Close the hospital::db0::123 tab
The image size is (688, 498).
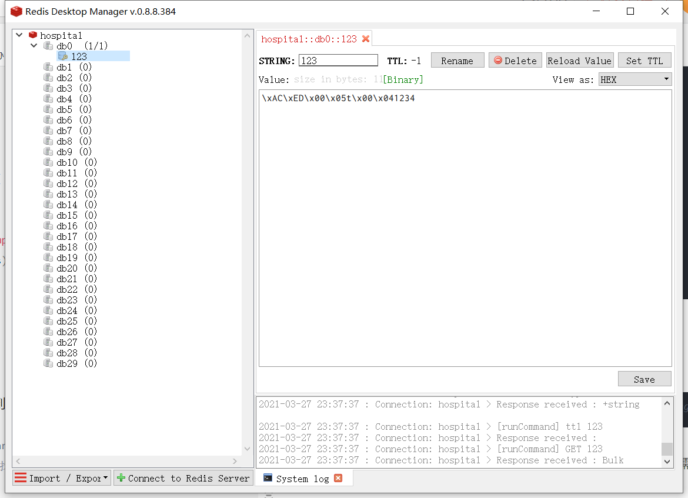coord(366,39)
